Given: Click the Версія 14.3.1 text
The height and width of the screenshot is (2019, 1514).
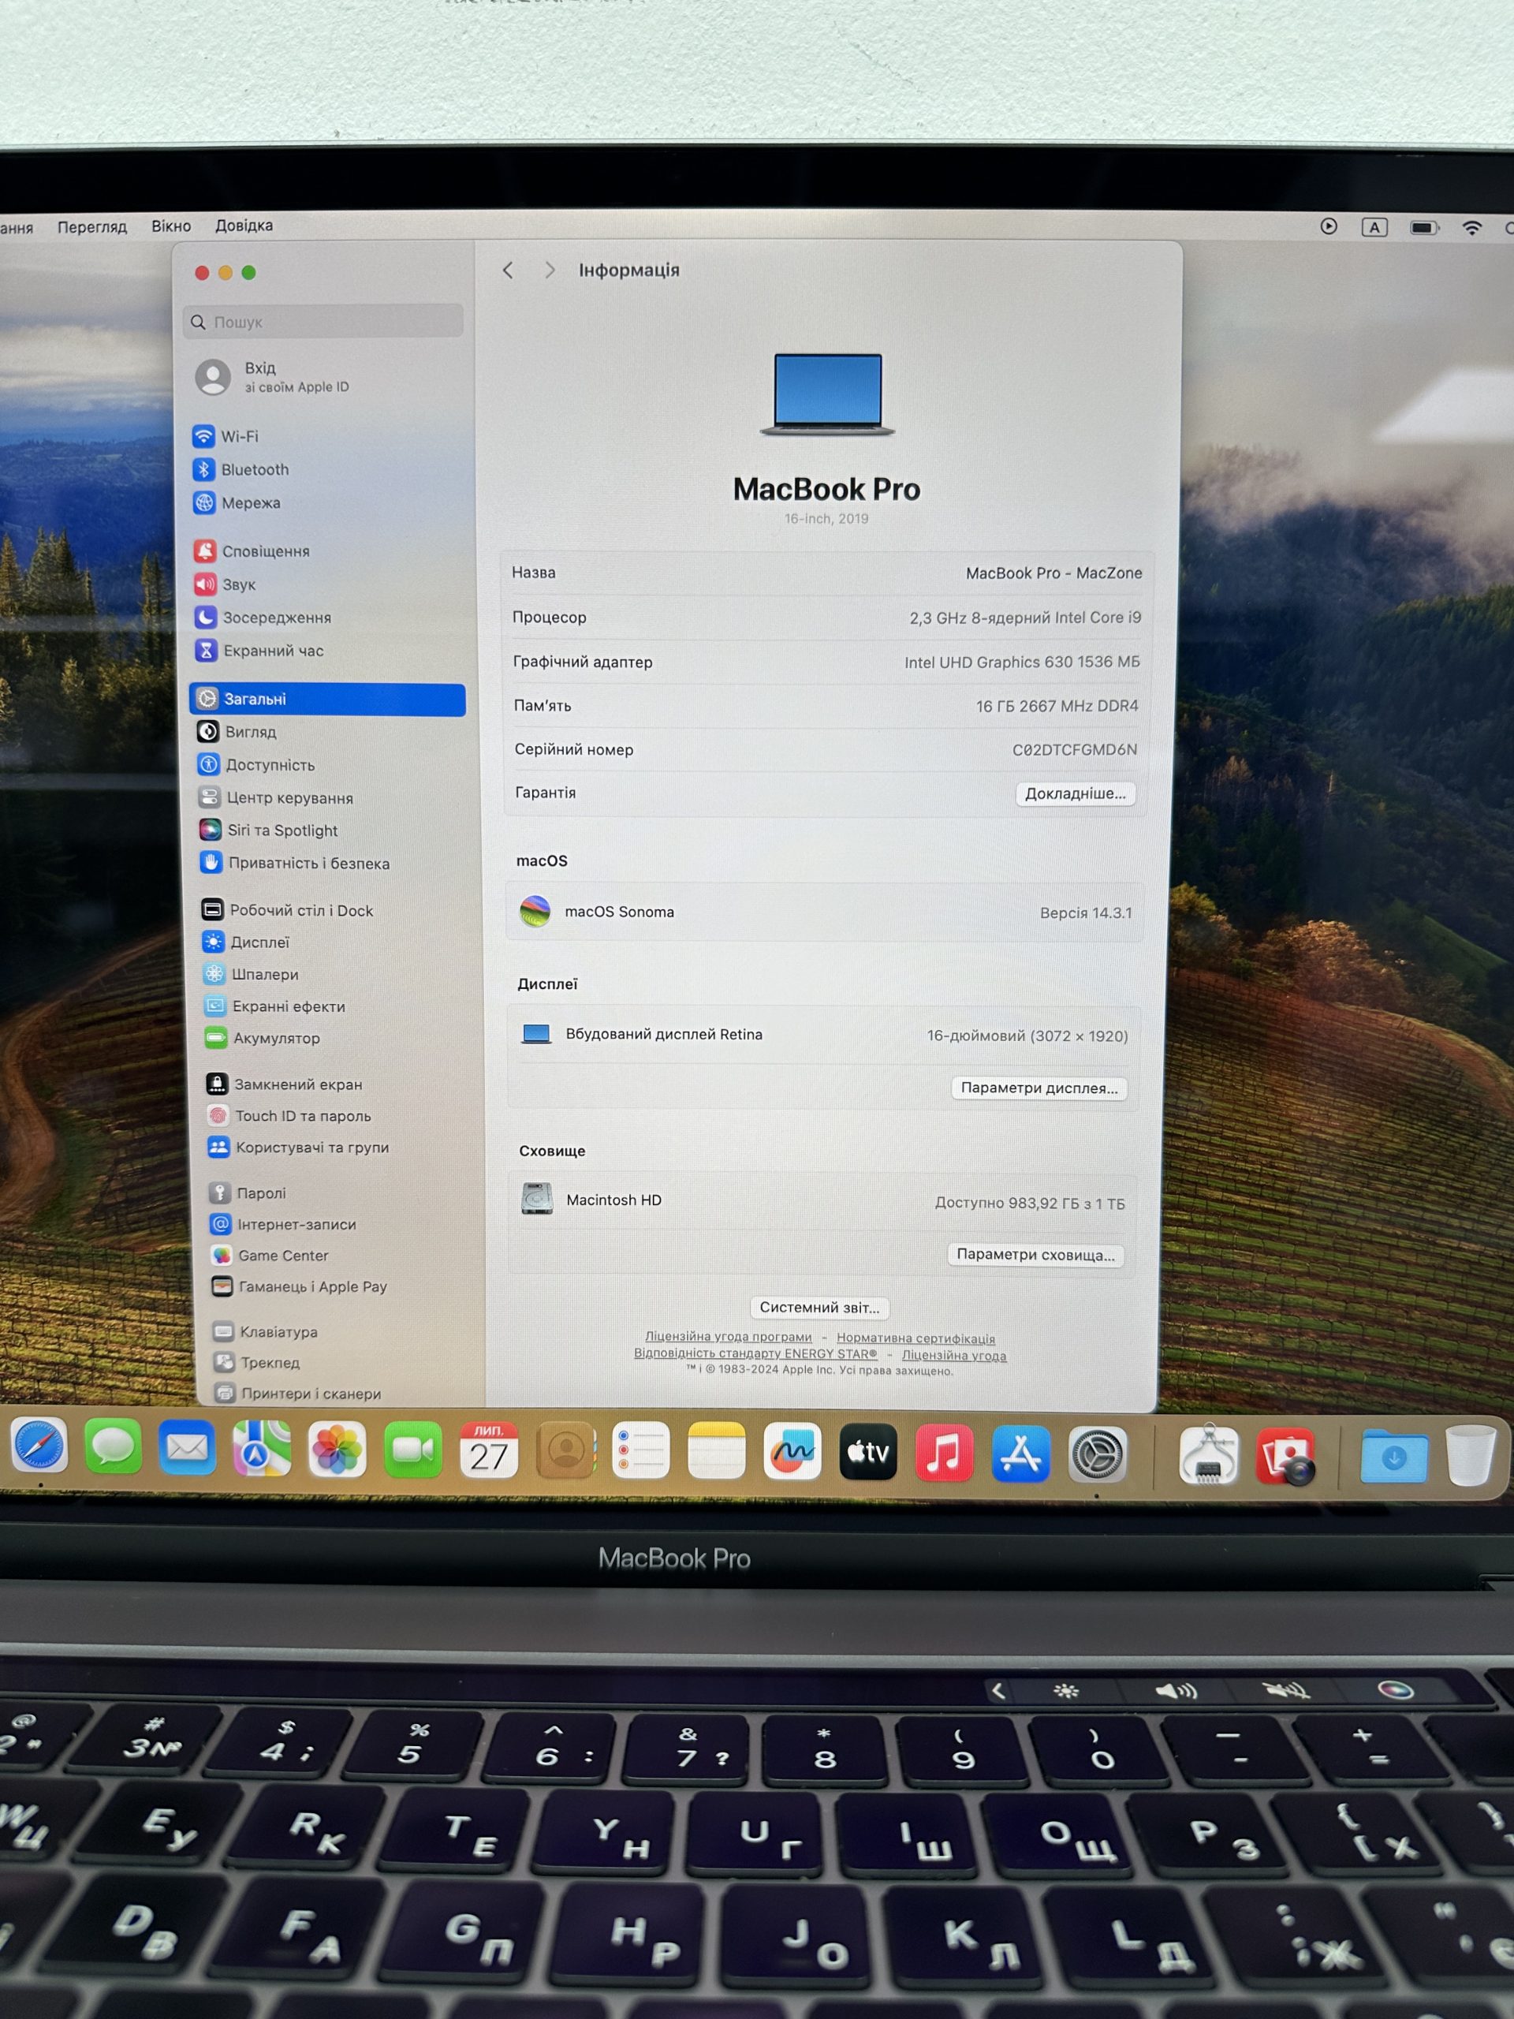Looking at the screenshot, I should [1086, 912].
